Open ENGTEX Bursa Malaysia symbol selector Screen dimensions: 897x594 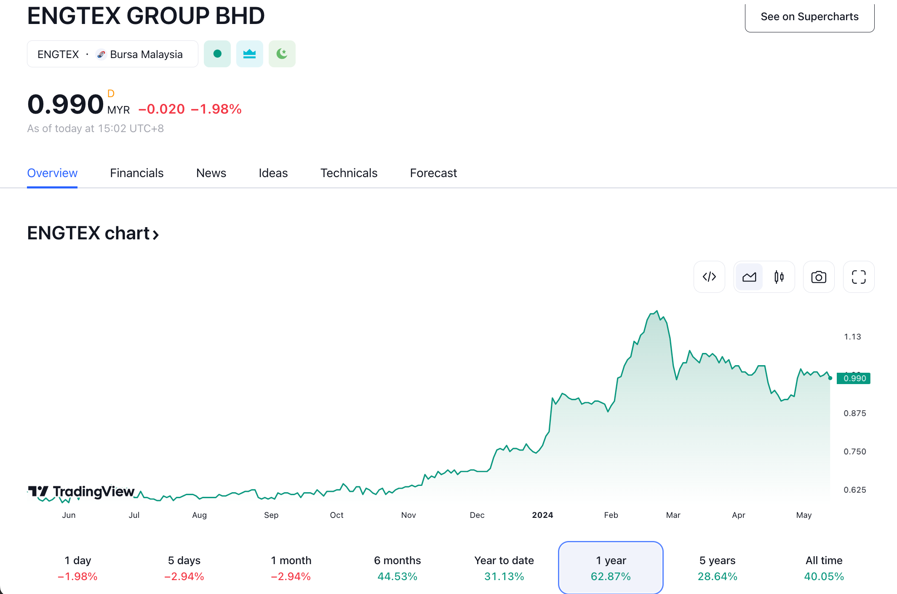pyautogui.click(x=112, y=54)
